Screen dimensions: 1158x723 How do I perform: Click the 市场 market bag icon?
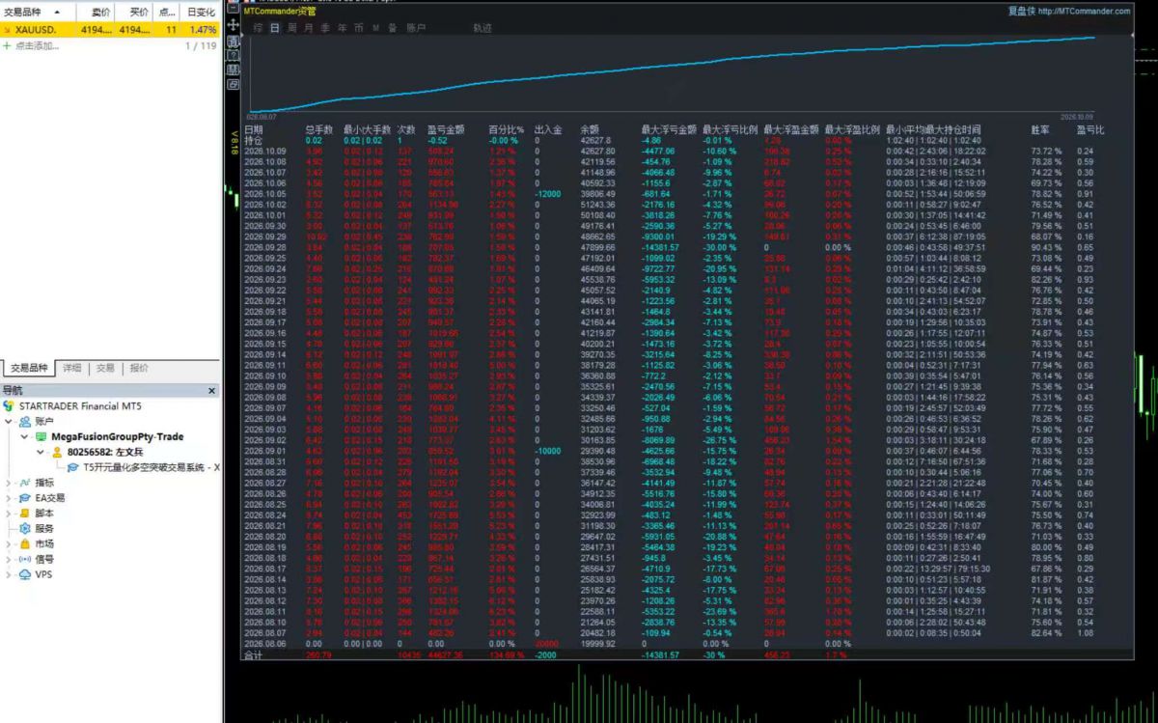25,543
